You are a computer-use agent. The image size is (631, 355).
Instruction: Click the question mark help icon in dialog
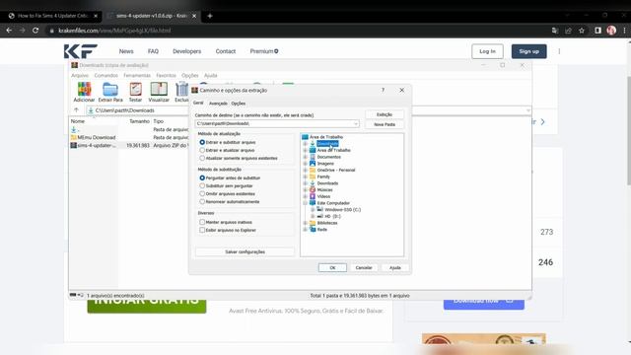(384, 90)
